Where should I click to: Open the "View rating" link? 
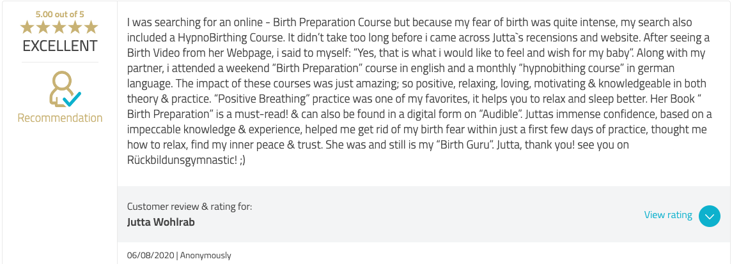668,215
